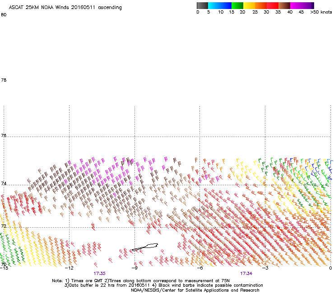Click the '17:35' pass time label
The height and width of the screenshot is (293, 334).
[x=99, y=274]
